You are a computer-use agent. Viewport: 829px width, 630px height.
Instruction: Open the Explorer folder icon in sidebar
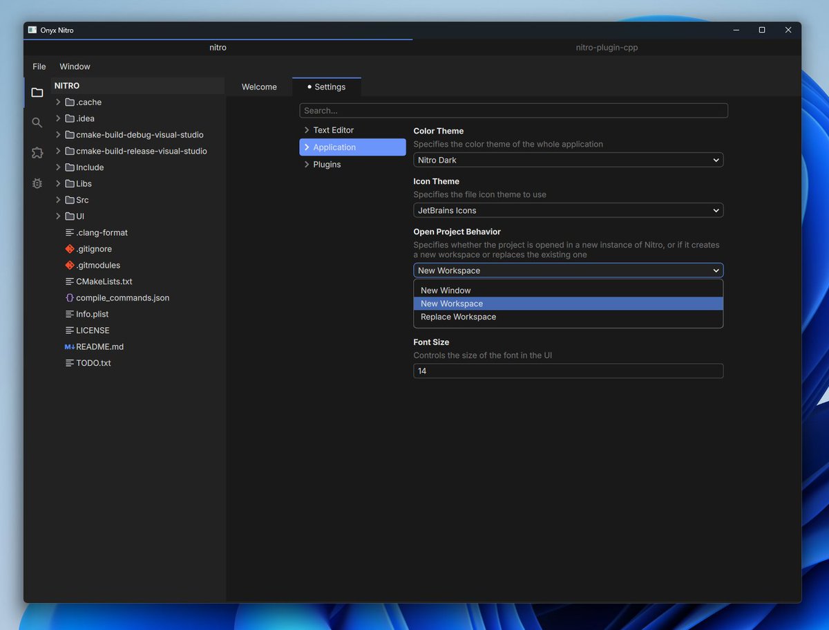click(37, 92)
